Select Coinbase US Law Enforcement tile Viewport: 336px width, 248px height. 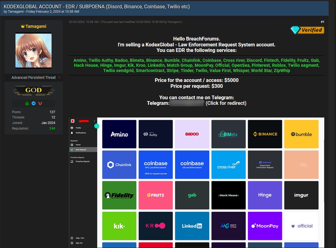coord(192,165)
